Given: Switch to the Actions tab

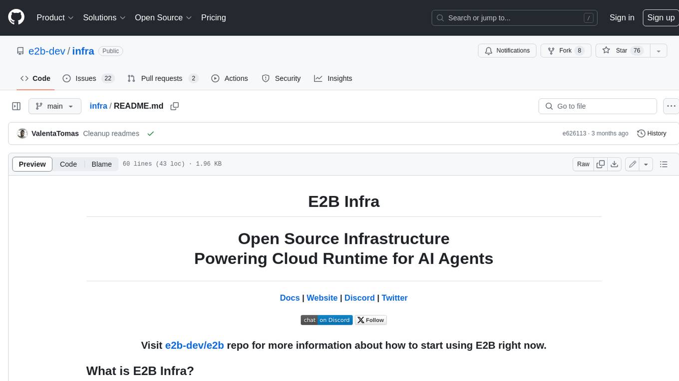Looking at the screenshot, I should click(x=230, y=78).
